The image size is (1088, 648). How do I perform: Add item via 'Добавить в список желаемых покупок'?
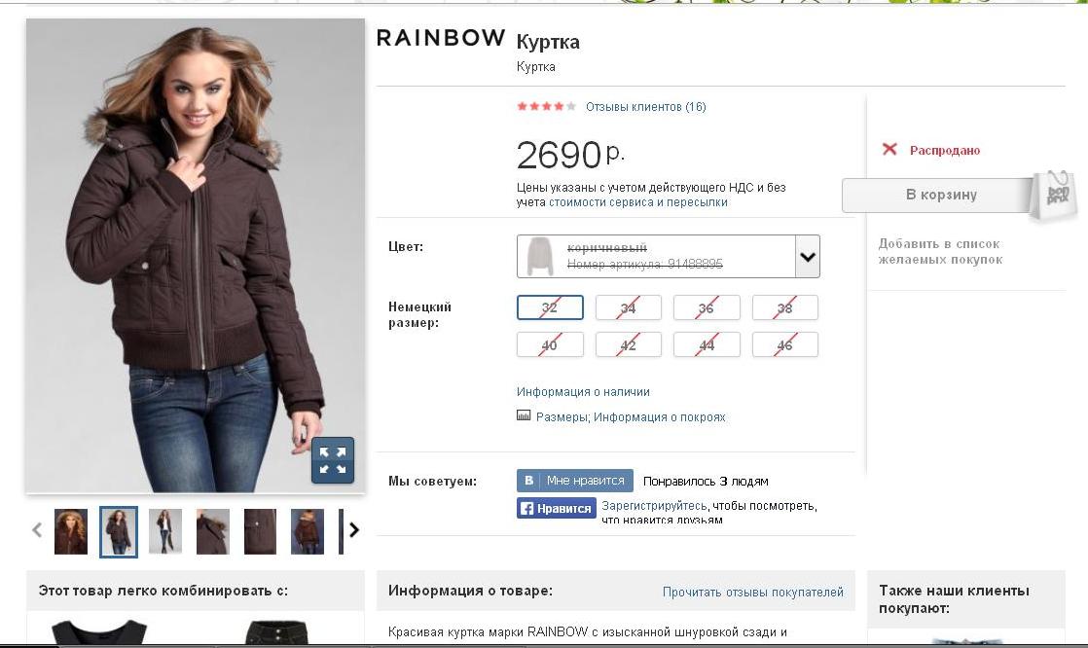[940, 251]
